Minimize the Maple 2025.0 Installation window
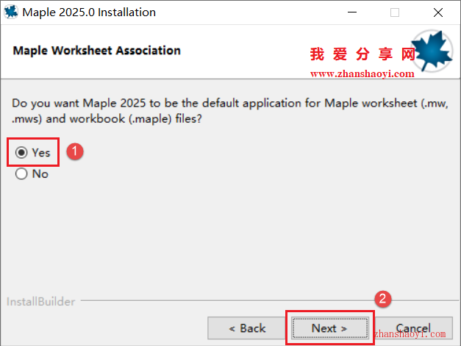The height and width of the screenshot is (346, 461). coord(352,12)
